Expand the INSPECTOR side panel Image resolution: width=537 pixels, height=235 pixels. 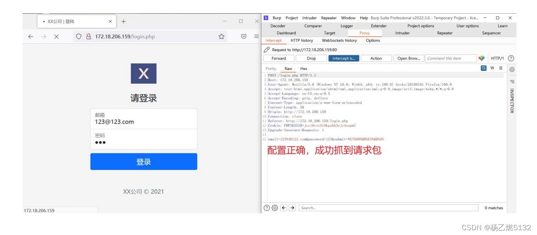tap(512, 101)
